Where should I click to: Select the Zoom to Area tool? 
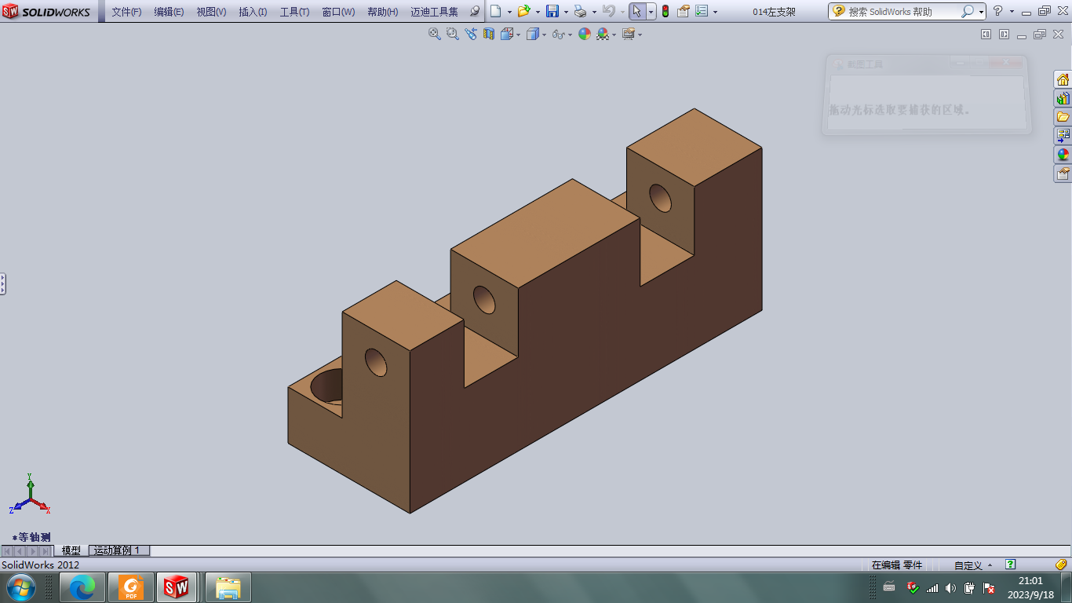tap(453, 34)
